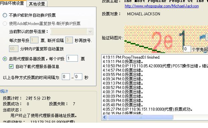Click the 每次拨号投 votes input field
The image size is (208, 128).
click(x=34, y=40)
